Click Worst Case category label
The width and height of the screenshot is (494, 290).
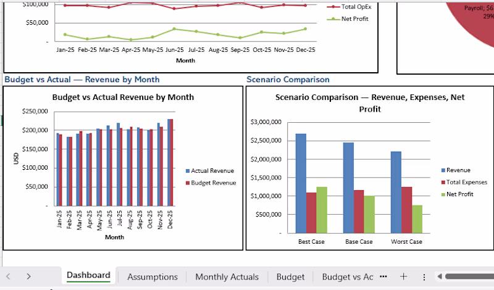tap(406, 242)
